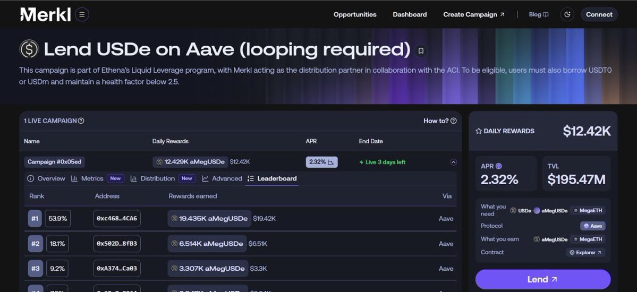Click the 19.435K aMegUSDe reward chip
The height and width of the screenshot is (292, 637).
pos(209,219)
